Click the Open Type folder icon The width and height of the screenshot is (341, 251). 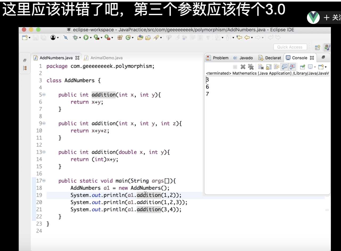click(140, 38)
